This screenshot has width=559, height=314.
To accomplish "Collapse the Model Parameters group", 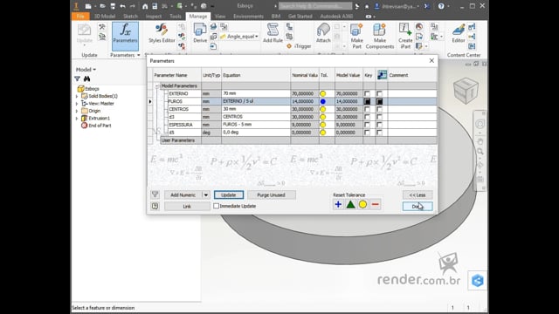I will [x=157, y=85].
